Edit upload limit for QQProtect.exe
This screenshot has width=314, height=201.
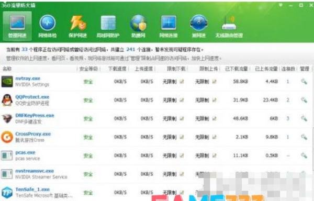(215, 100)
